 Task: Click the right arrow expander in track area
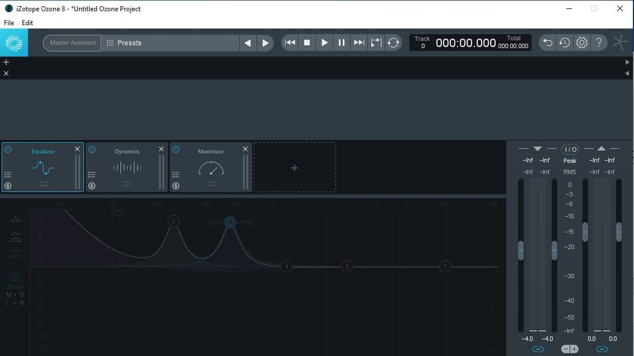pos(627,62)
